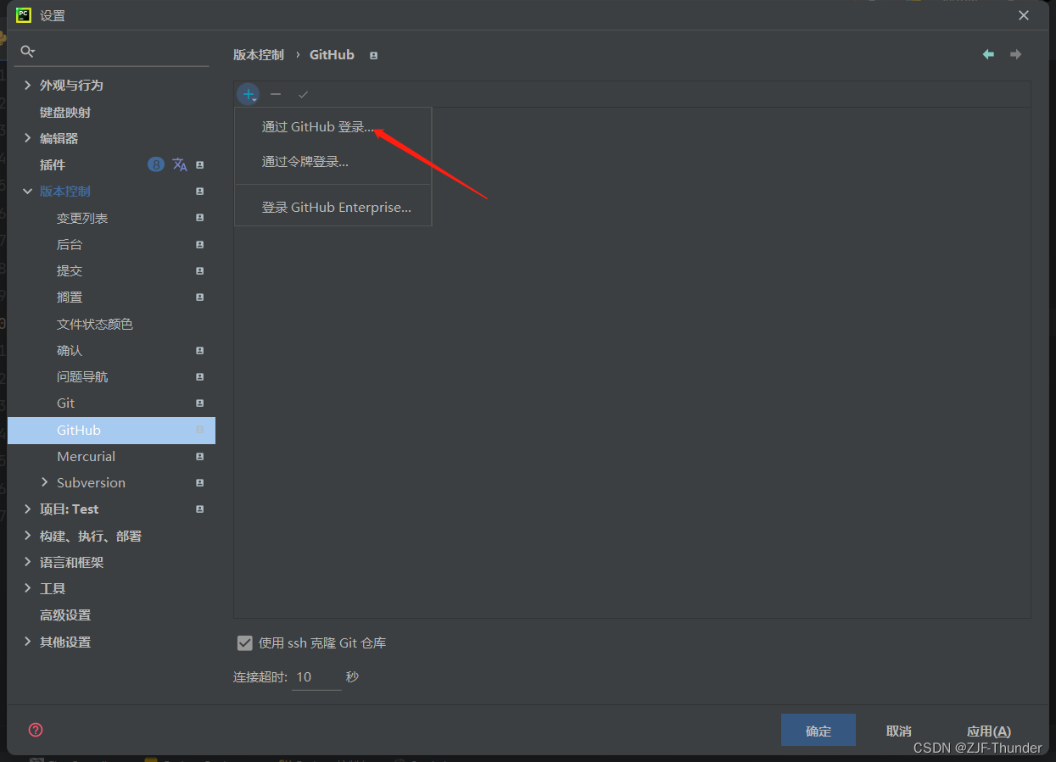Select GitHub in the tree

111,430
